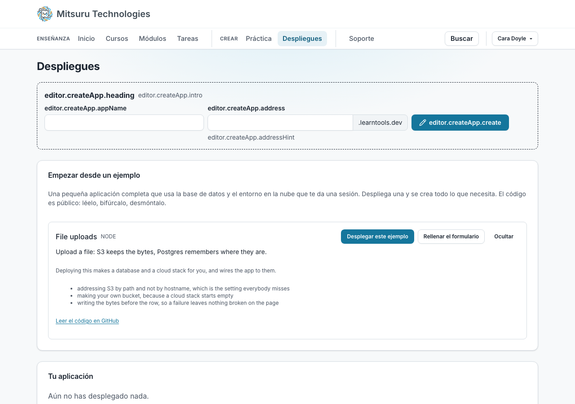Click the .learntools.dev domain suffix
The image size is (575, 404).
[x=380, y=123]
